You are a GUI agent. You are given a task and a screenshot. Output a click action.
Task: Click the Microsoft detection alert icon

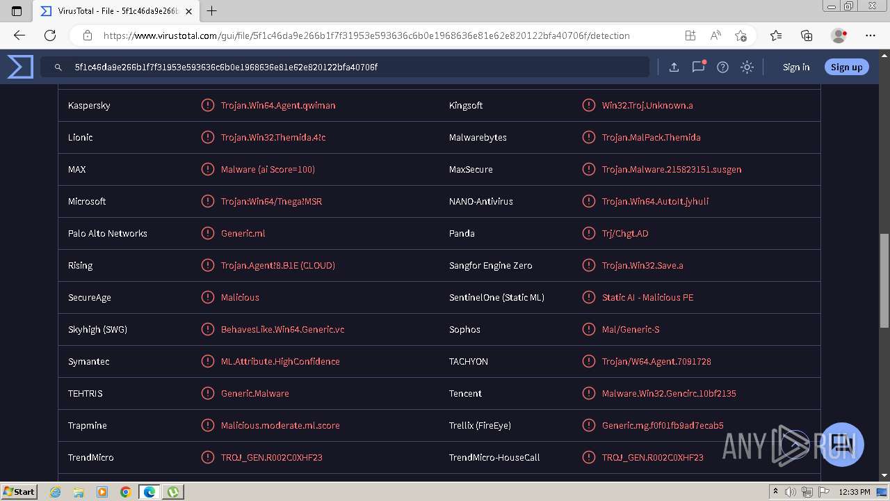pyautogui.click(x=207, y=201)
